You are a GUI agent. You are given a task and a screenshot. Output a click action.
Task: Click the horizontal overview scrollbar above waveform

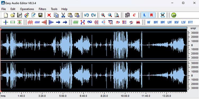[94, 28]
